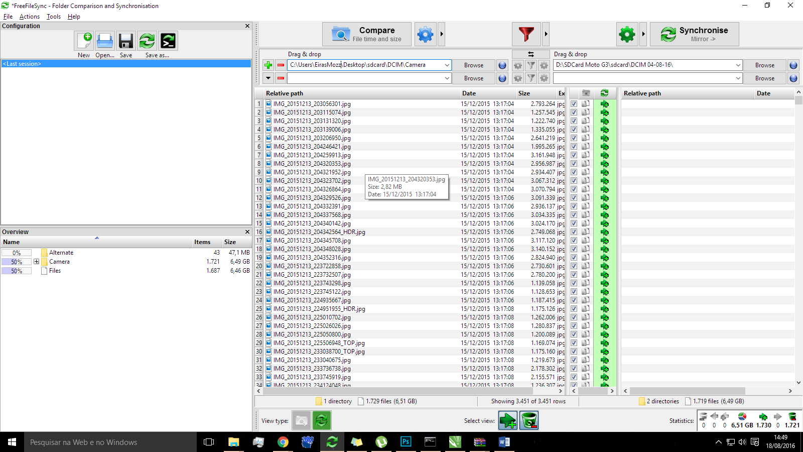This screenshot has height=452, width=803.
Task: Toggle showing files to be deleted on right
Action: pos(529,421)
